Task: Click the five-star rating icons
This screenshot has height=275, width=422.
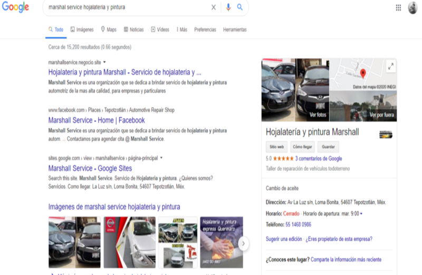Action: pyautogui.click(x=283, y=159)
